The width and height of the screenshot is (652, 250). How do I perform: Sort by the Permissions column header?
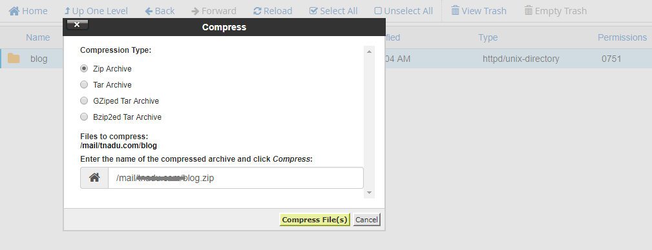[x=622, y=37]
